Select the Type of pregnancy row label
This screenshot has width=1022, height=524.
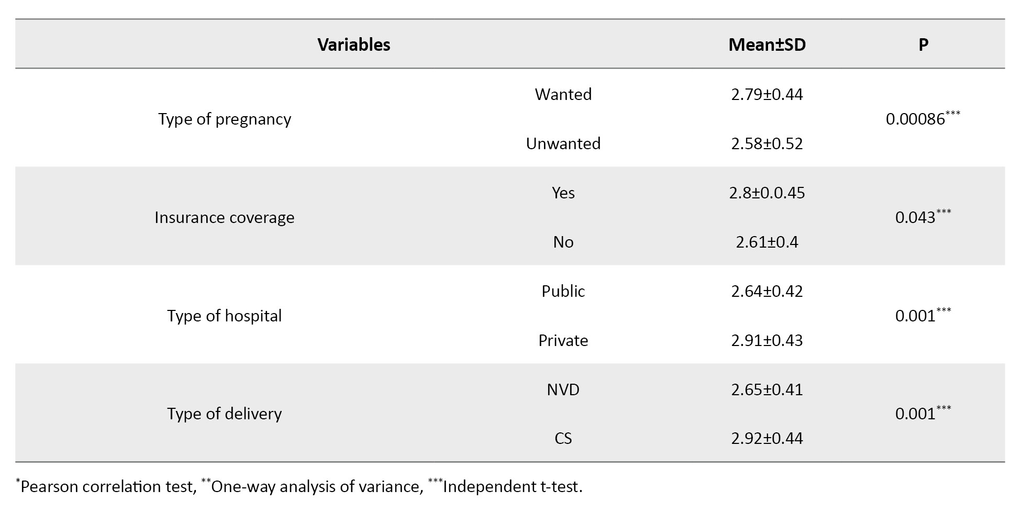pyautogui.click(x=225, y=119)
